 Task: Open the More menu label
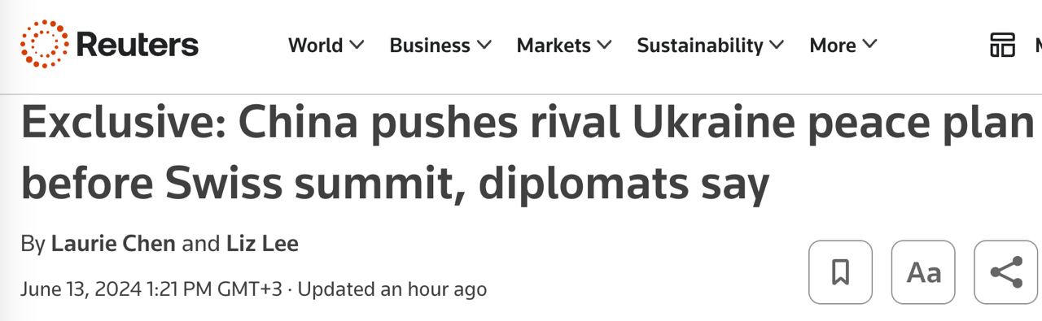(833, 46)
